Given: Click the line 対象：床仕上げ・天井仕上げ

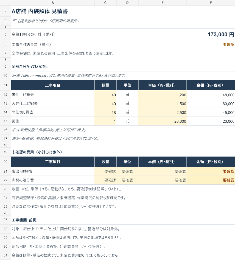Looking at the screenshot, I should (x=66, y=229).
